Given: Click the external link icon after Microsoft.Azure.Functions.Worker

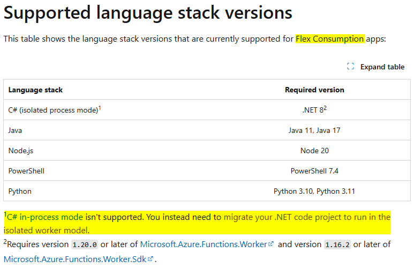Looking at the screenshot, I should point(271,244).
